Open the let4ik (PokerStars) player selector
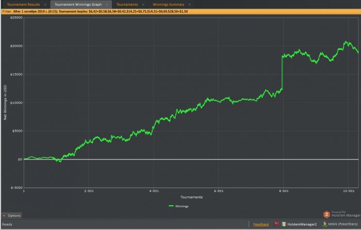This screenshot has height=230, width=361. click(342, 224)
